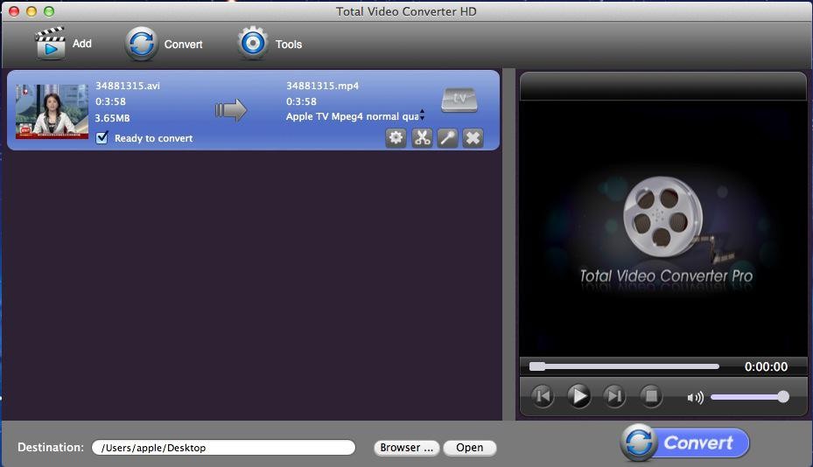Select the news video thumbnail
This screenshot has width=813, height=467.
(52, 111)
